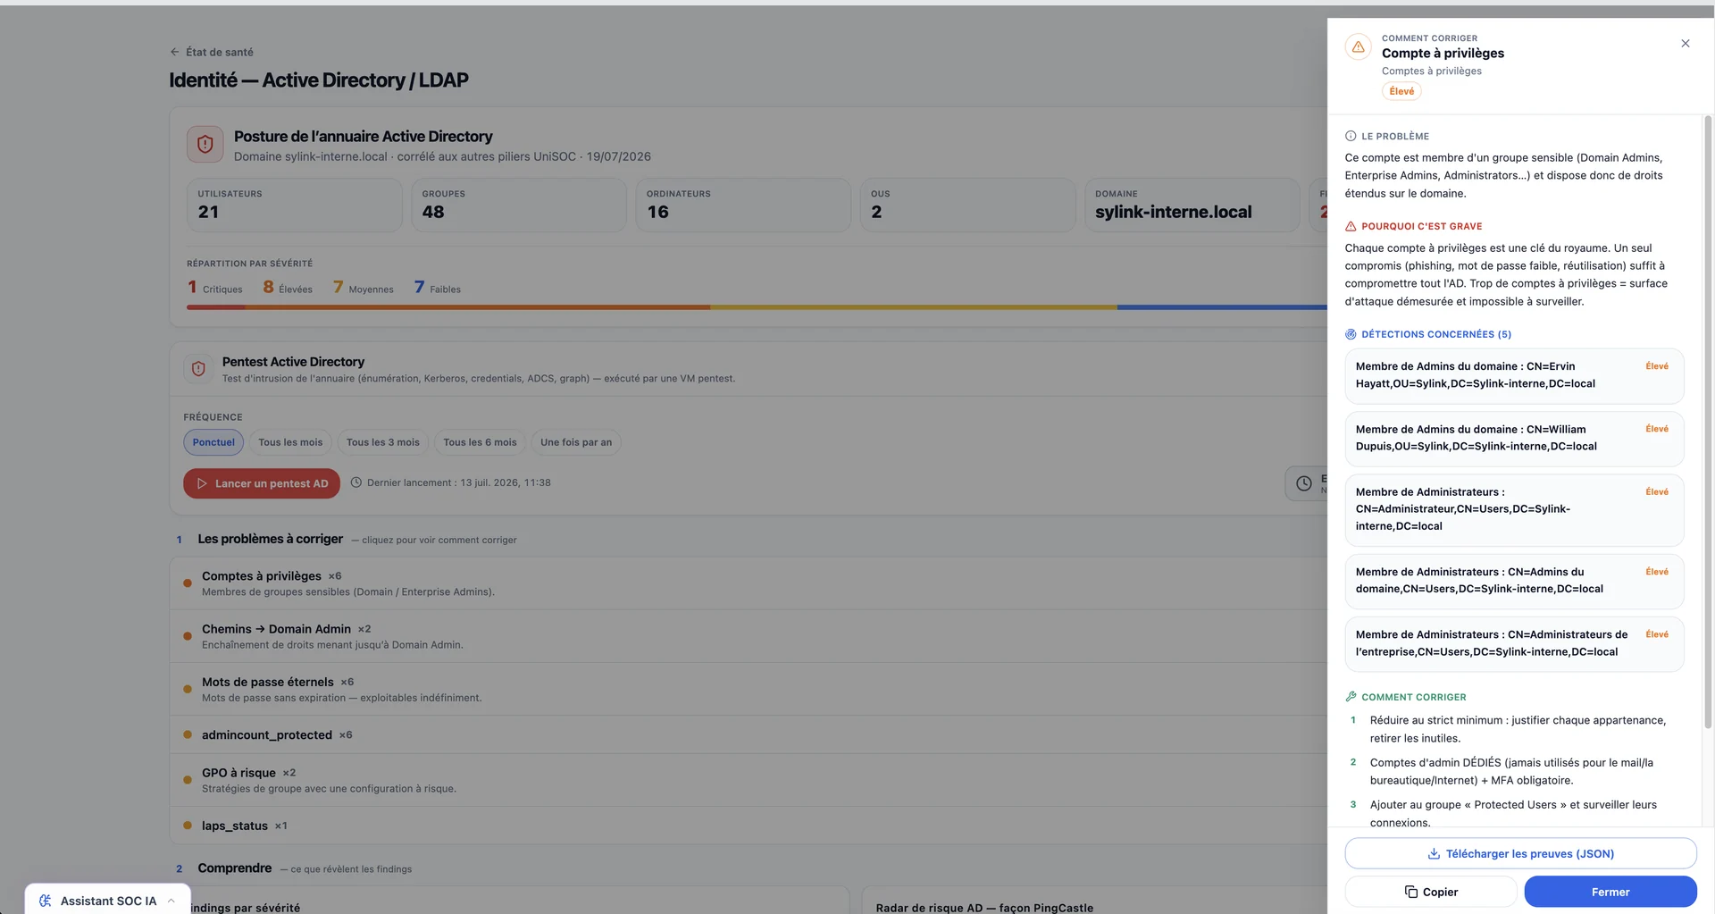
Task: Click the Assistant SOC IA icon
Action: pyautogui.click(x=46, y=901)
